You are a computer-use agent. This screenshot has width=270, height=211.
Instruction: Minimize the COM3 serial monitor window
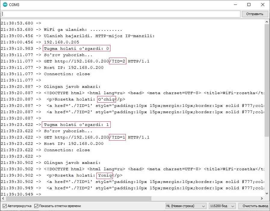tap(235, 5)
